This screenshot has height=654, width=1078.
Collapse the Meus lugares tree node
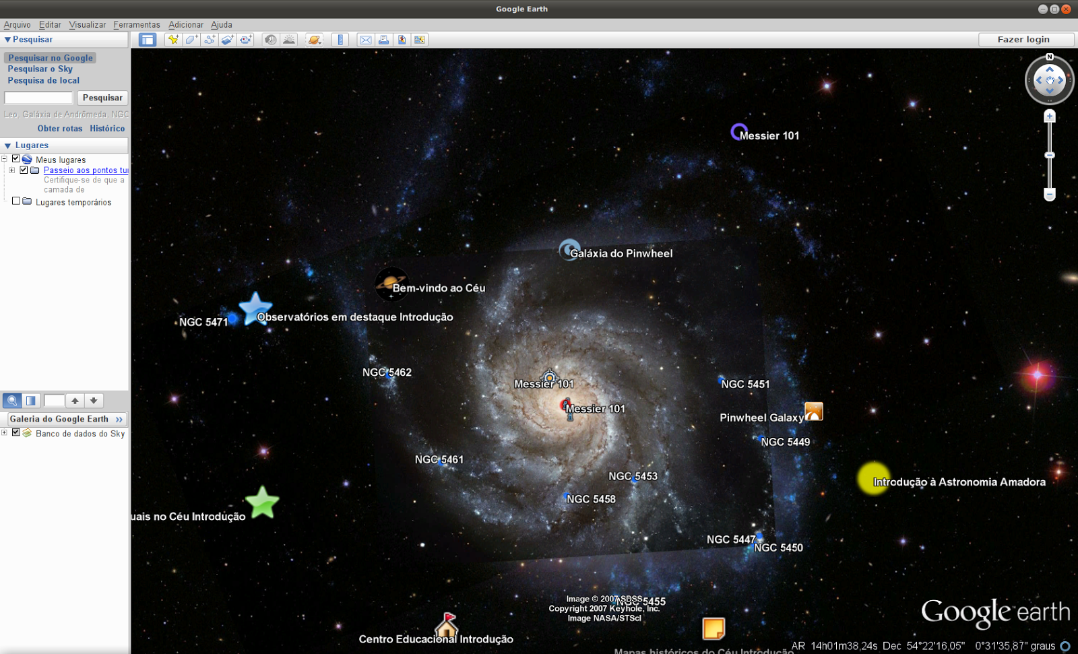tap(4, 159)
